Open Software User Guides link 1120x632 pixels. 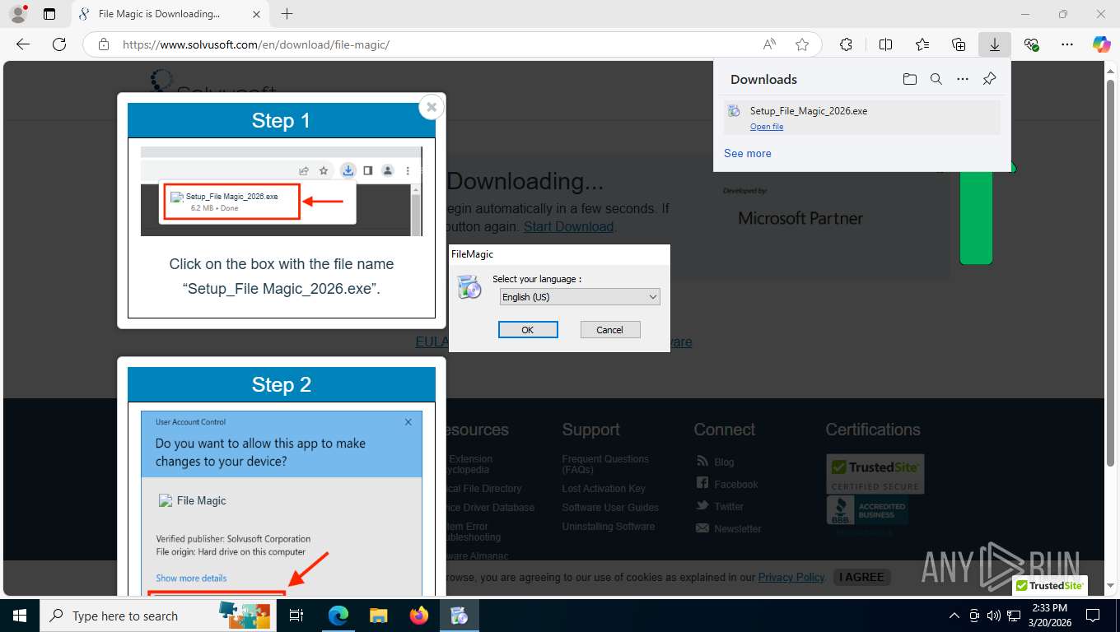click(x=610, y=507)
